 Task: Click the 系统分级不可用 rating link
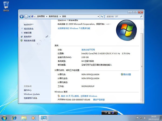click(88, 50)
